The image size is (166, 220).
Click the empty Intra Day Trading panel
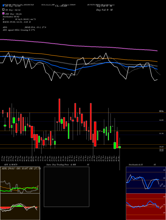point(66,187)
